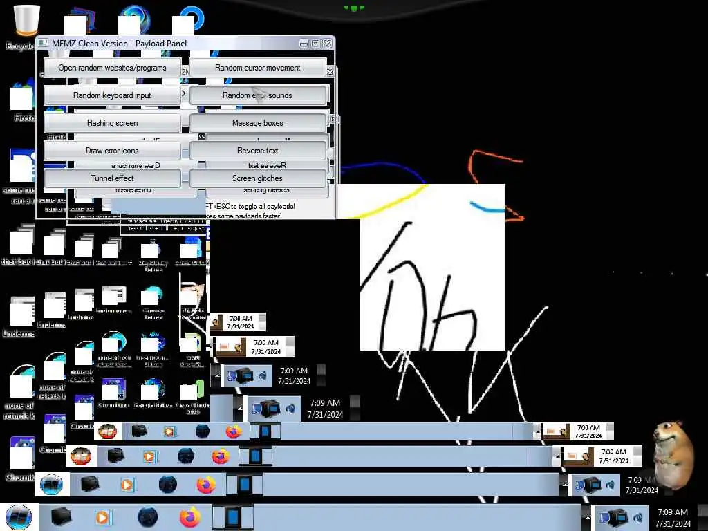This screenshot has height=531, width=708.
Task: Launch Windows Media Player from the bottom taskbar
Action: point(102,517)
